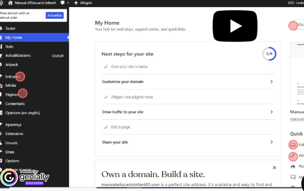304x191 pixels.
Task: Click the Aparença brush icon
Action: click(x=1, y=124)
